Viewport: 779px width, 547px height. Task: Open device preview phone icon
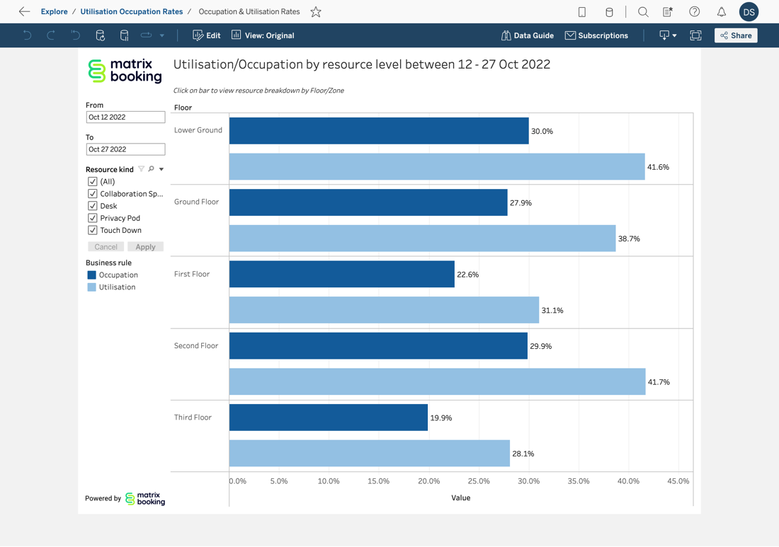tap(582, 12)
